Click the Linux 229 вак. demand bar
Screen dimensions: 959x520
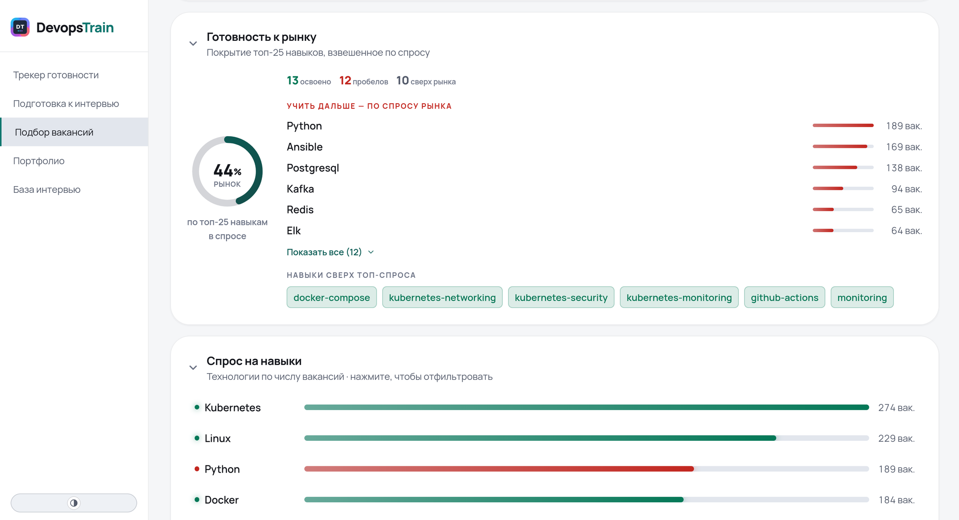coord(586,438)
